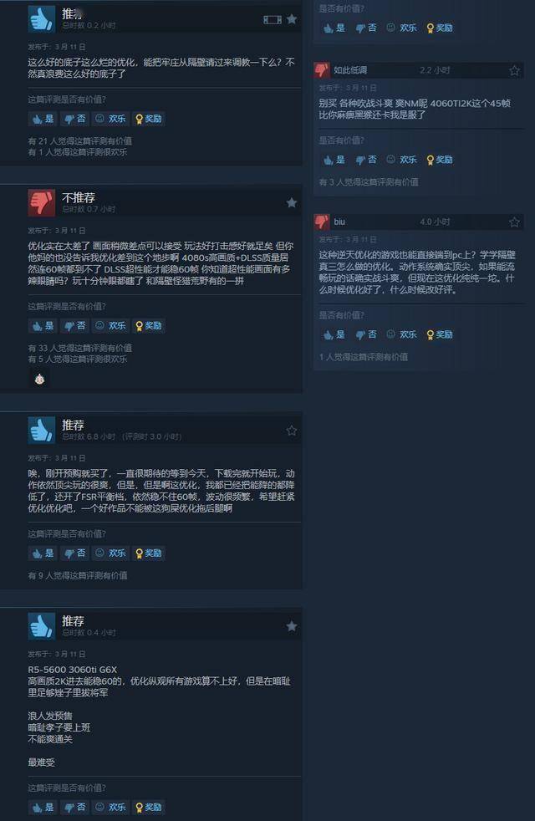Give 奖励 to the 6.8 小时 review
535x821 pixels.
tap(149, 553)
